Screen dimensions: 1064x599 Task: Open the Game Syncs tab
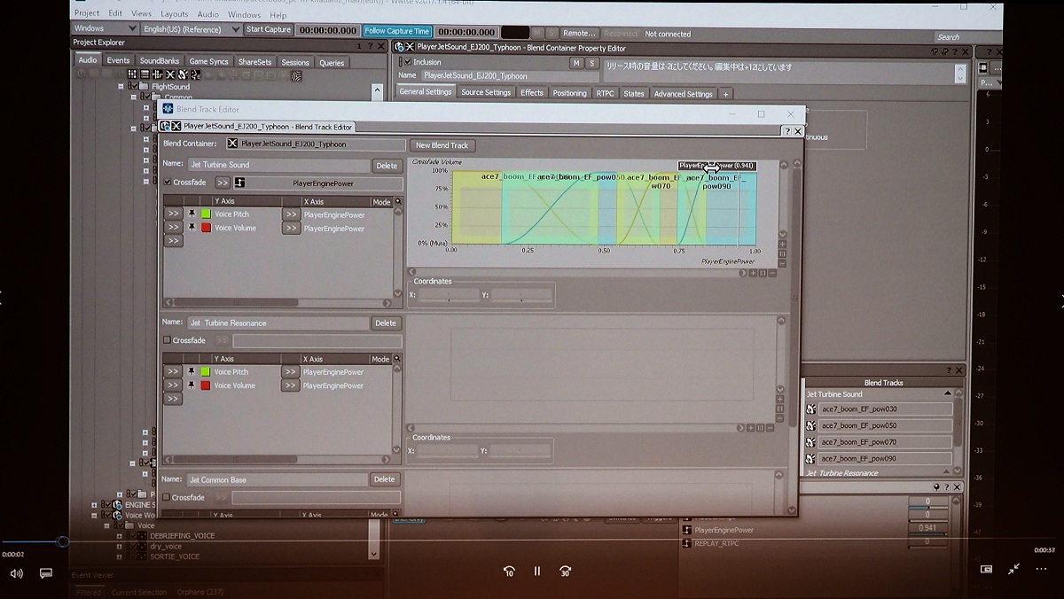tap(208, 61)
